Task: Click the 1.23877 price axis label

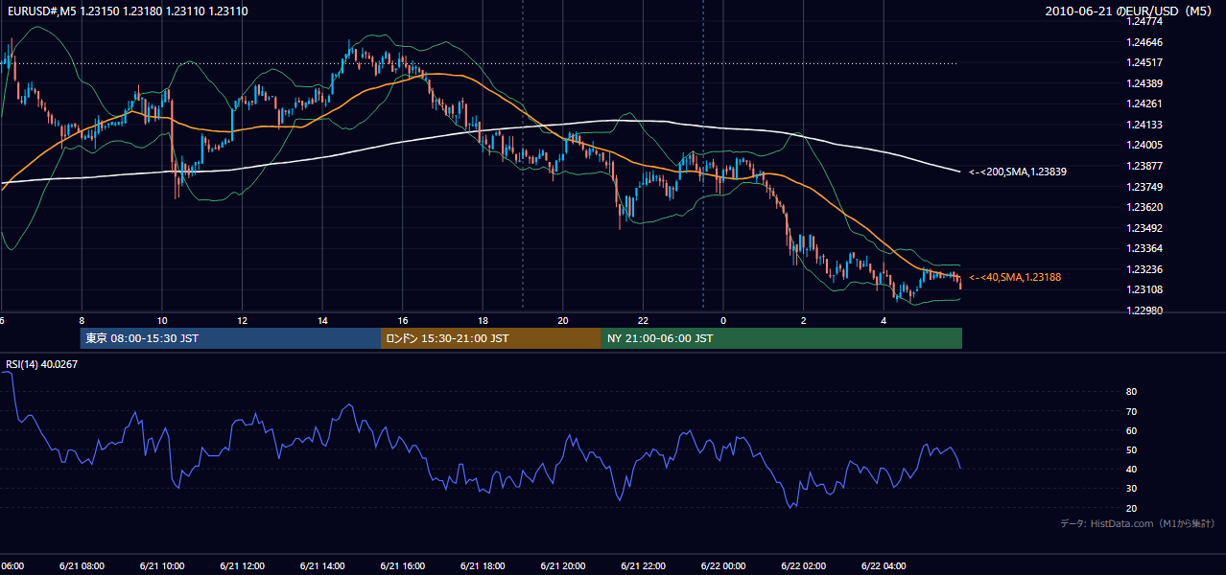Action: pos(1144,166)
